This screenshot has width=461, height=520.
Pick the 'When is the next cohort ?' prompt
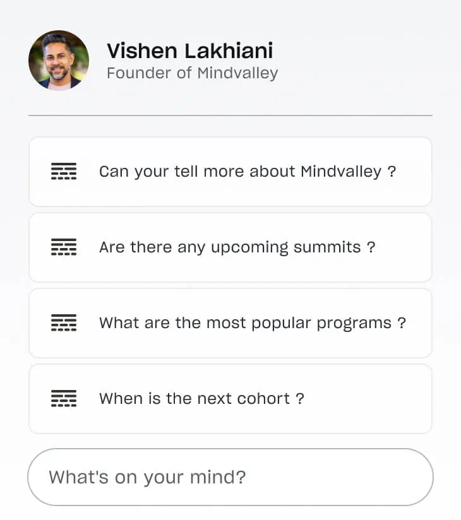click(x=201, y=399)
